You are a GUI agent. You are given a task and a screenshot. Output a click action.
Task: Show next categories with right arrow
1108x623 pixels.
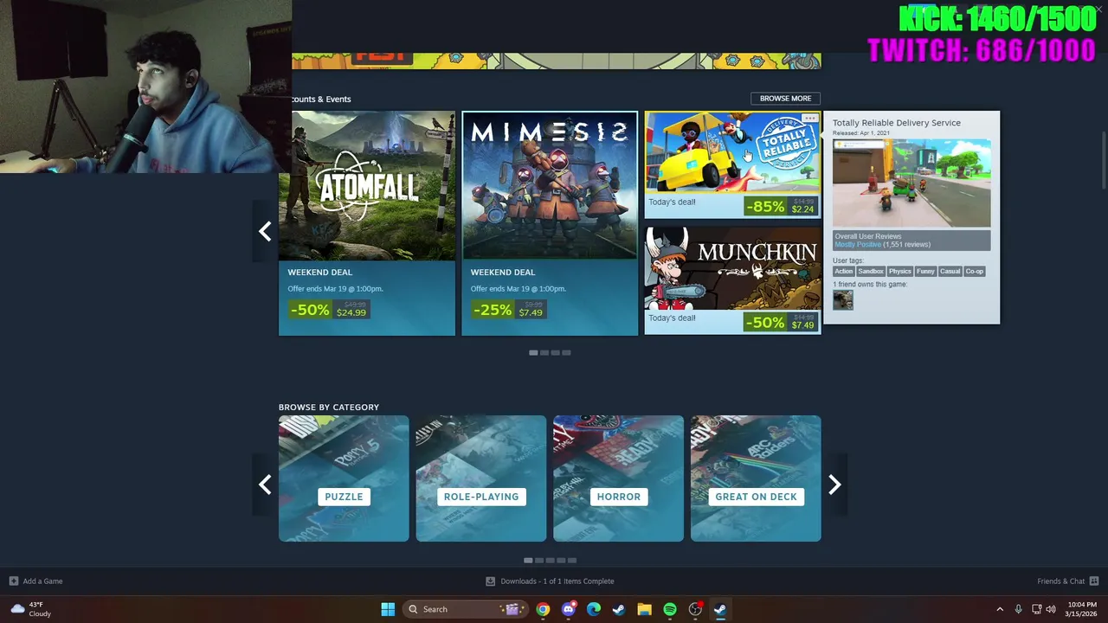pos(834,484)
